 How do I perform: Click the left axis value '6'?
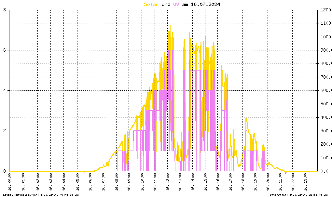tap(5, 50)
